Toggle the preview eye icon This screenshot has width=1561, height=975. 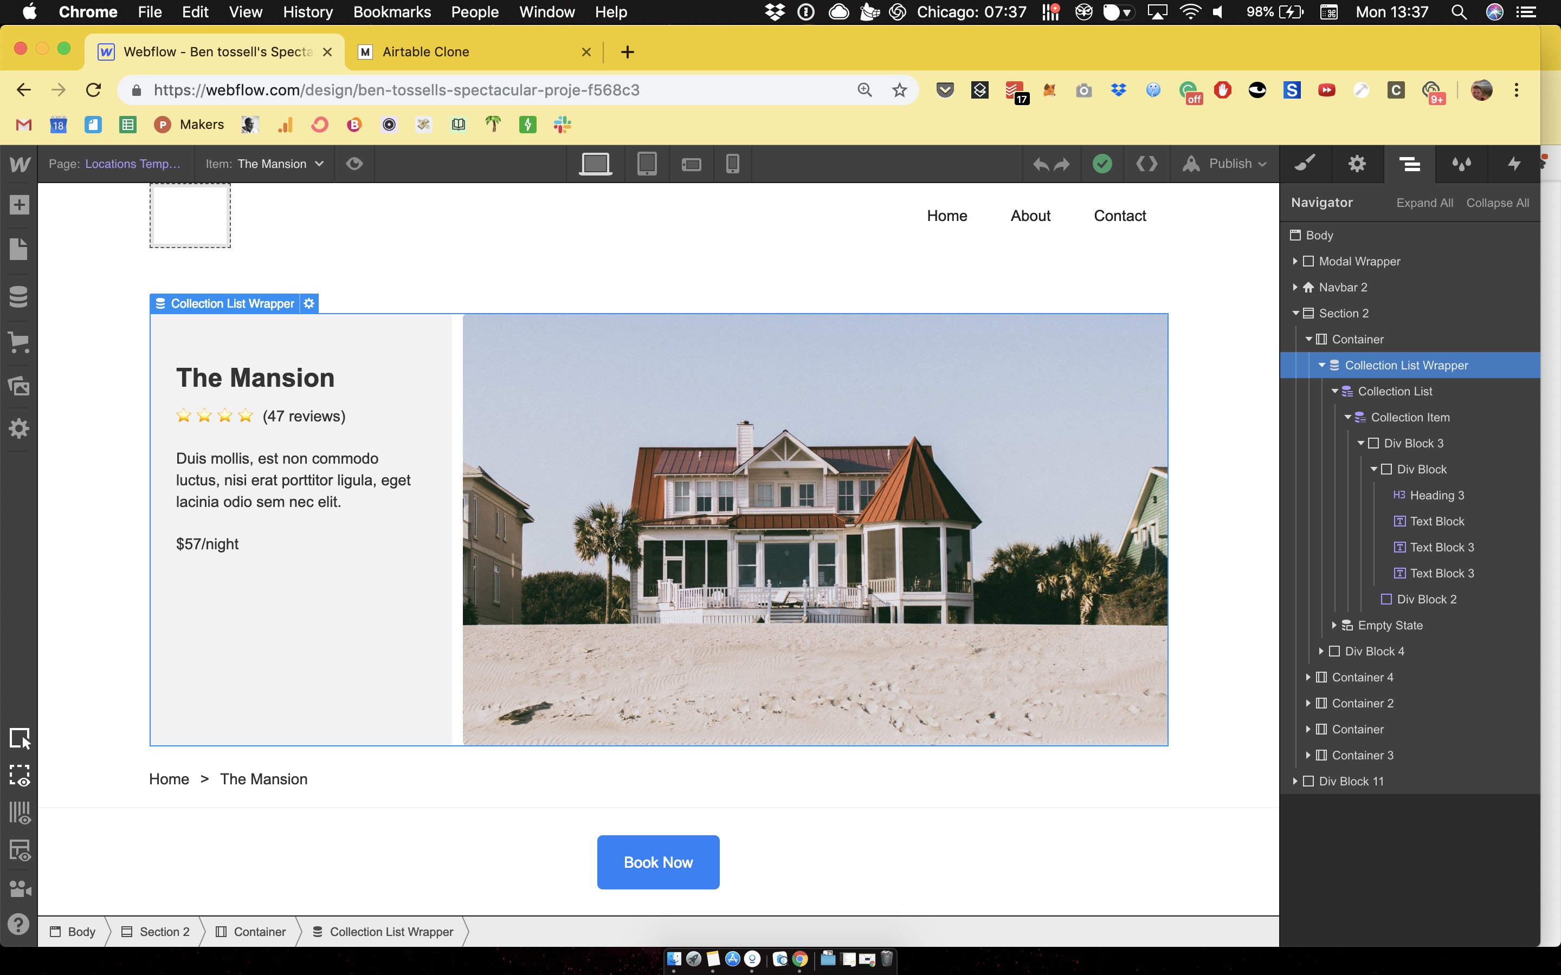[354, 164]
